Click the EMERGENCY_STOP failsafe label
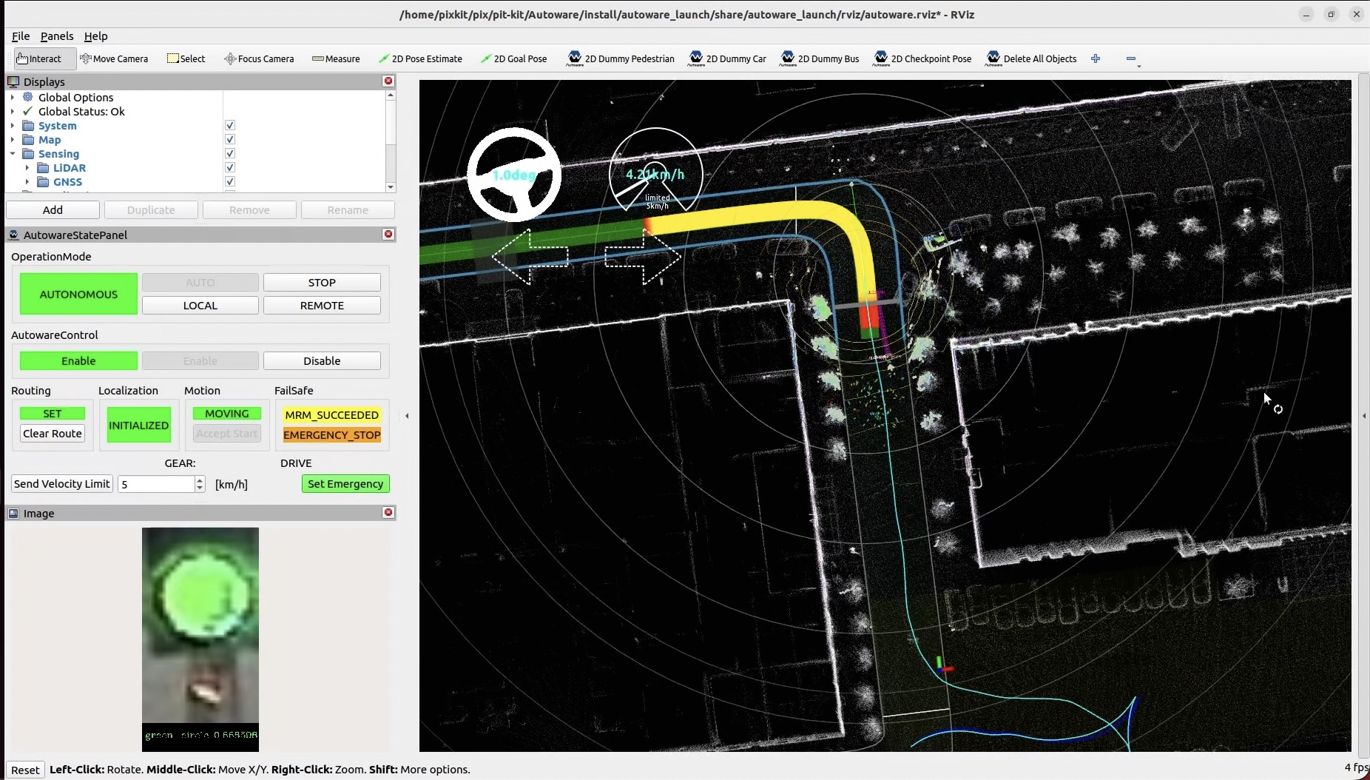Viewport: 1370px width, 780px height. point(332,434)
